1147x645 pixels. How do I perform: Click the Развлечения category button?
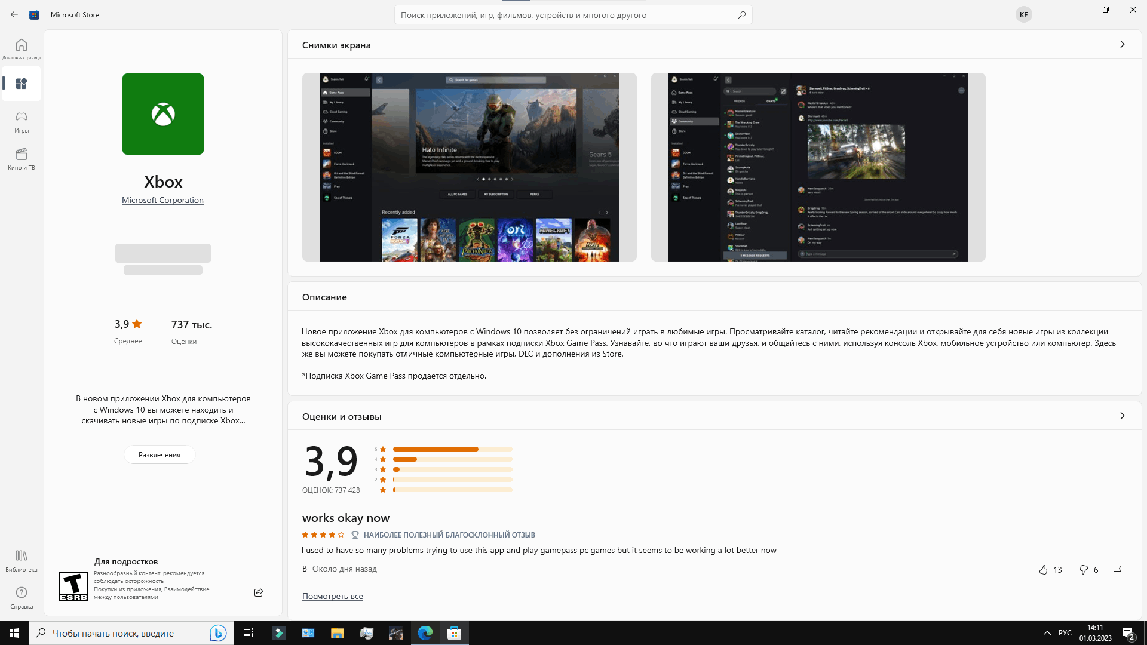tap(160, 454)
